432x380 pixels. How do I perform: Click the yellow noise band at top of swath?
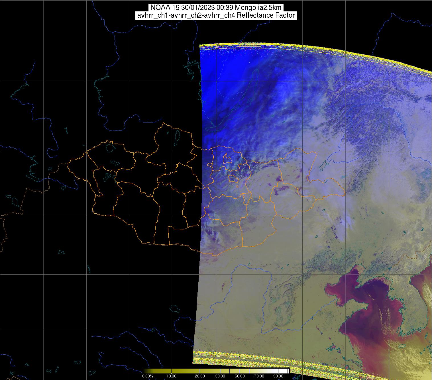coord(285,47)
